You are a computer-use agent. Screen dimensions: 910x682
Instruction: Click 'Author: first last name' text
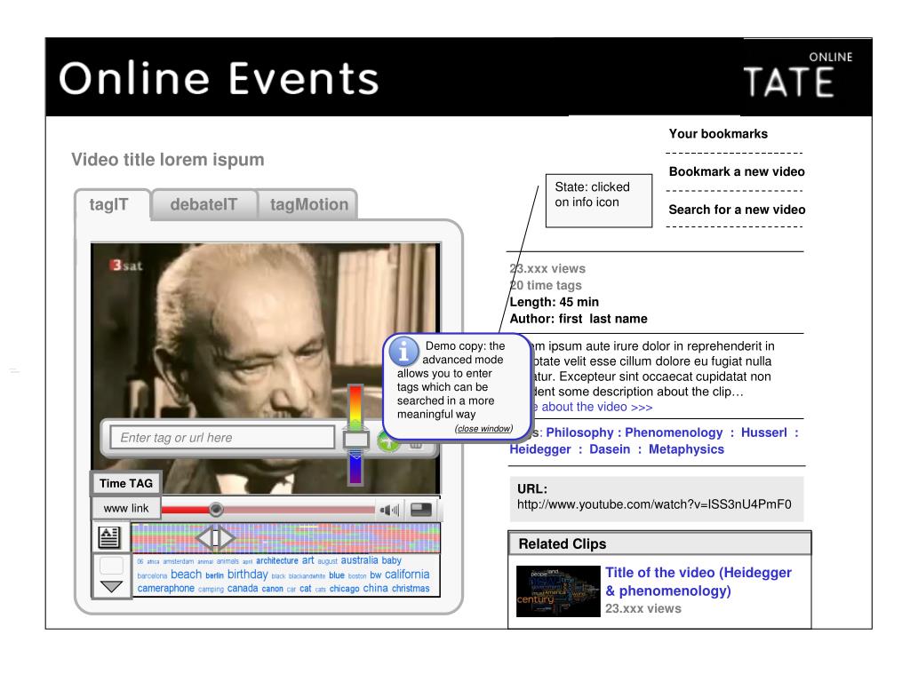pos(578,319)
